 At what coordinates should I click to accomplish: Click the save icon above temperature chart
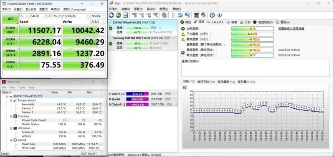pos(185,87)
